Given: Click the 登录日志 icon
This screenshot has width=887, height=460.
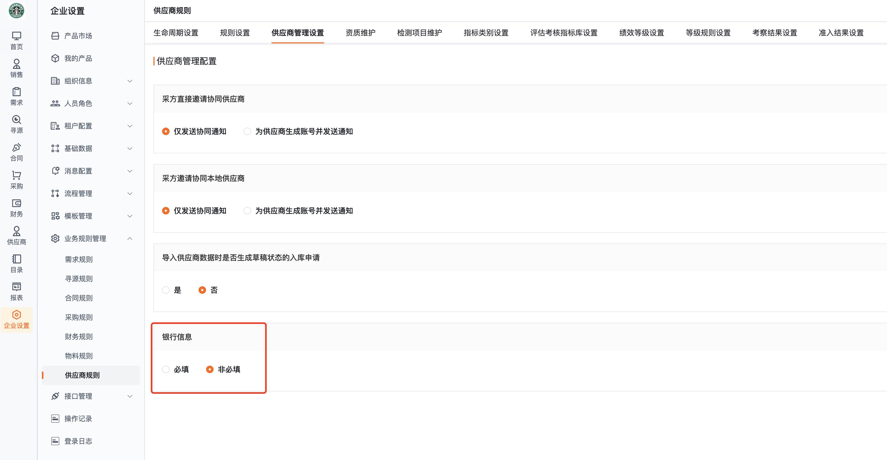Looking at the screenshot, I should [x=55, y=441].
